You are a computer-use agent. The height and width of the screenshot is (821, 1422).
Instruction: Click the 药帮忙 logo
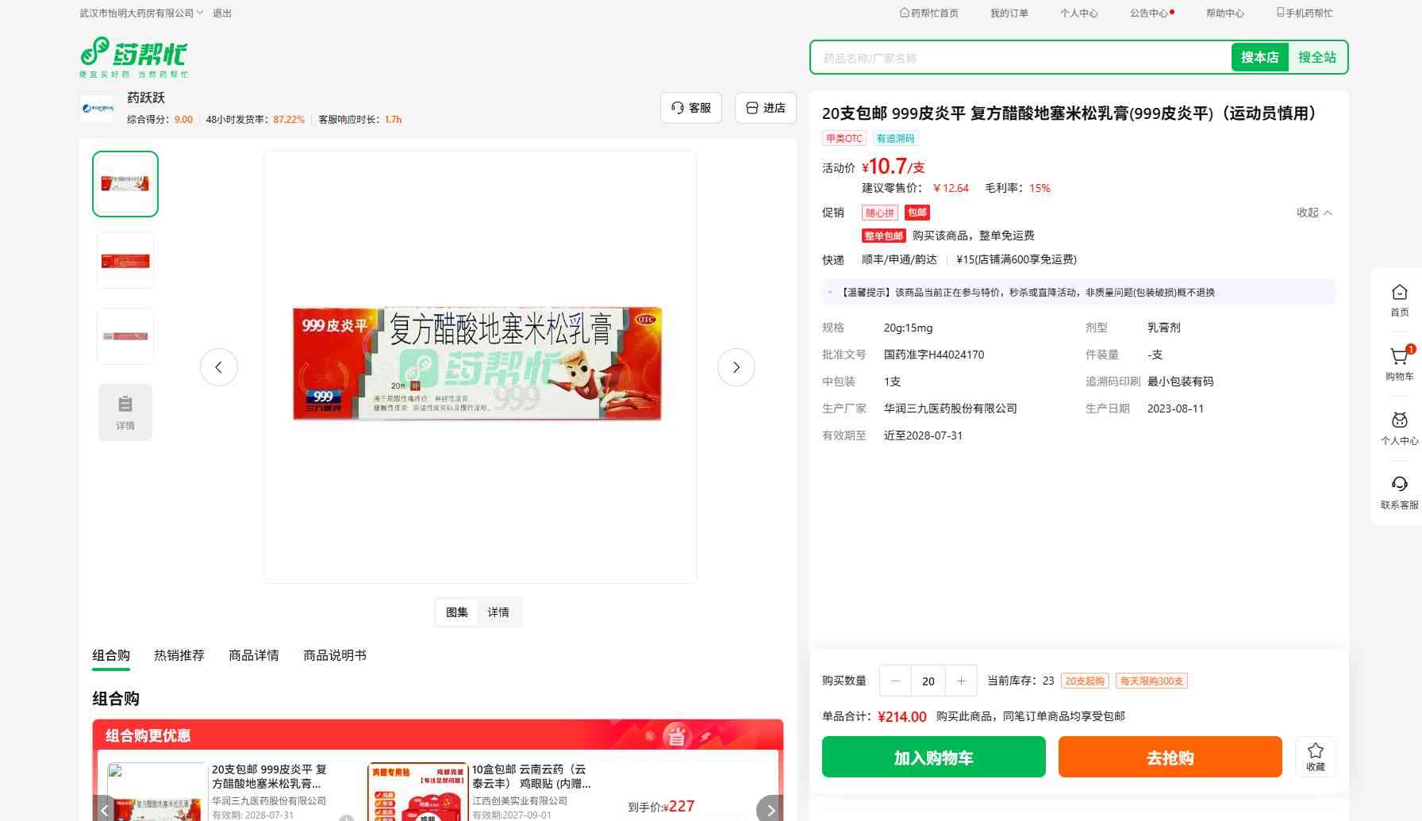tap(133, 56)
